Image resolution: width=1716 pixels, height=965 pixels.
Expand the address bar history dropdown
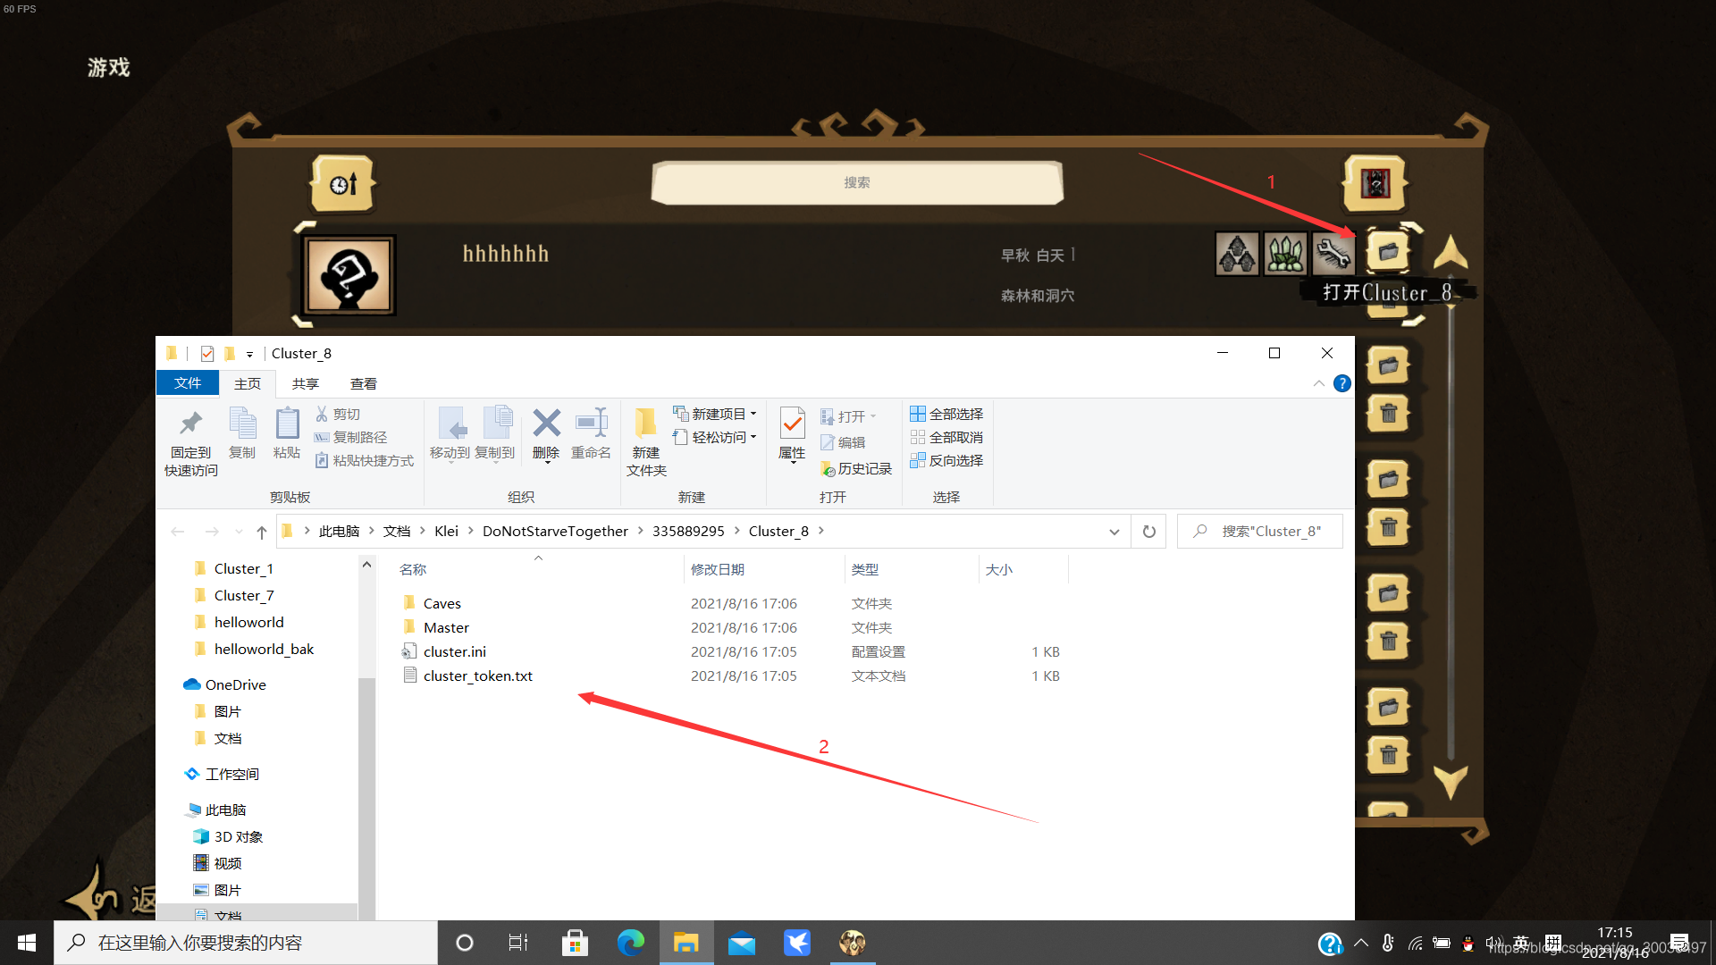coord(1114,532)
